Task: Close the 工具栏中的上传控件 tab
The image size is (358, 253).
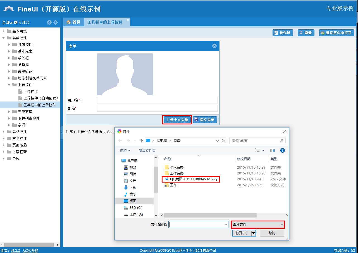Action: tap(128, 20)
